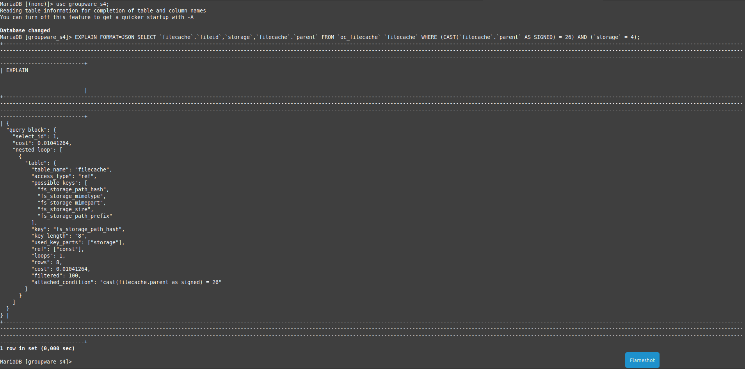Click the "use groupware_s4;" command text
745x369 pixels.
click(x=82, y=4)
